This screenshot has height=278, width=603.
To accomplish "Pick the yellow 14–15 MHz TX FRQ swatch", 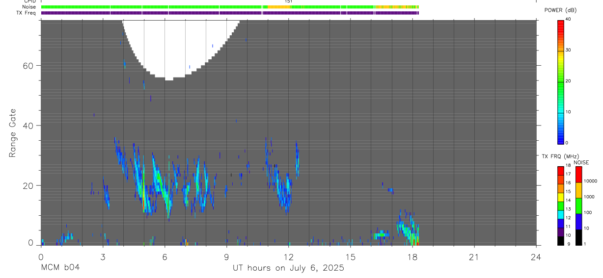I will [x=560, y=197].
